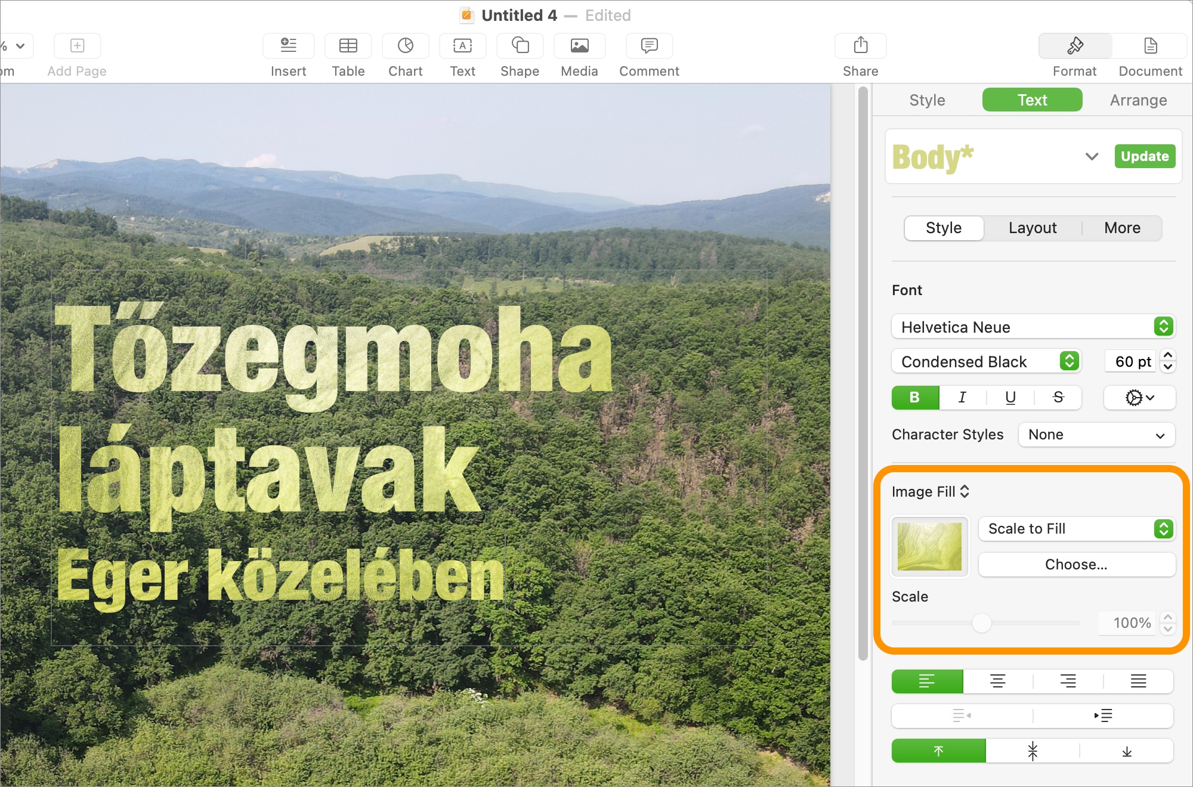Click the Scale 100% field

pyautogui.click(x=1127, y=623)
